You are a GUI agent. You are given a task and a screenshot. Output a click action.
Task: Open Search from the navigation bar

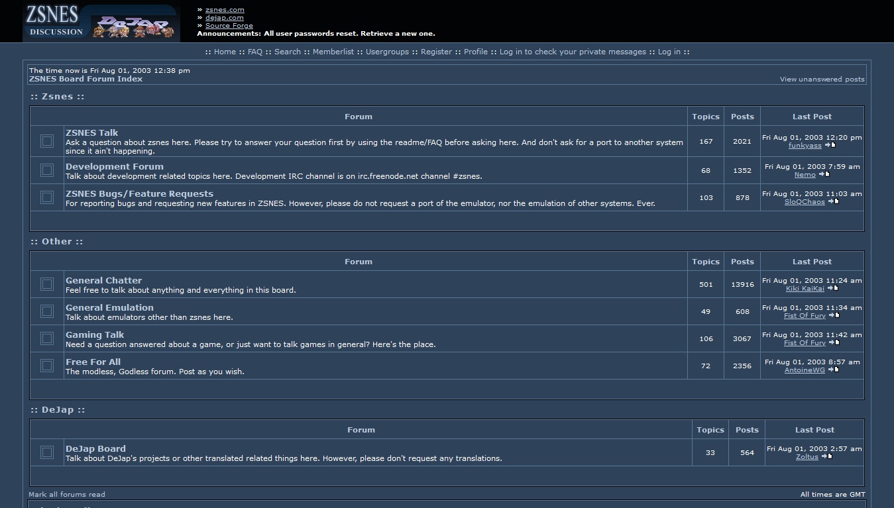pyautogui.click(x=288, y=52)
